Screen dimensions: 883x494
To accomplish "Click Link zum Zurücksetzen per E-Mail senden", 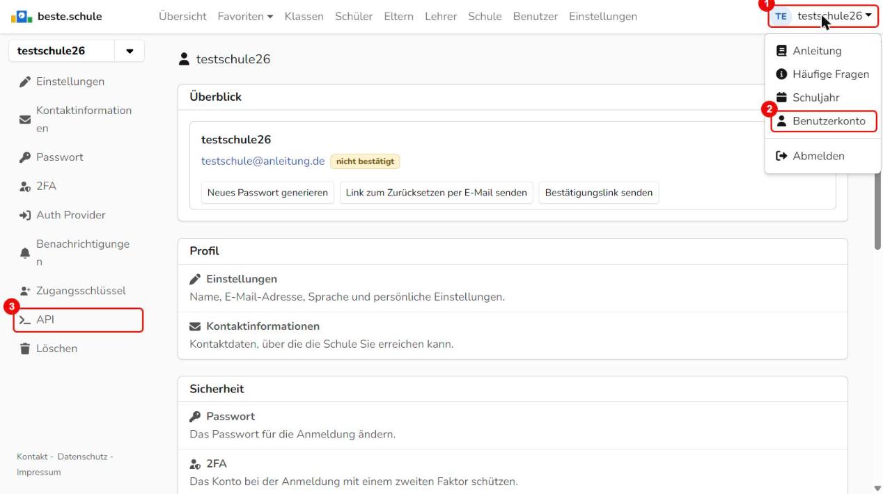I will coord(437,193).
